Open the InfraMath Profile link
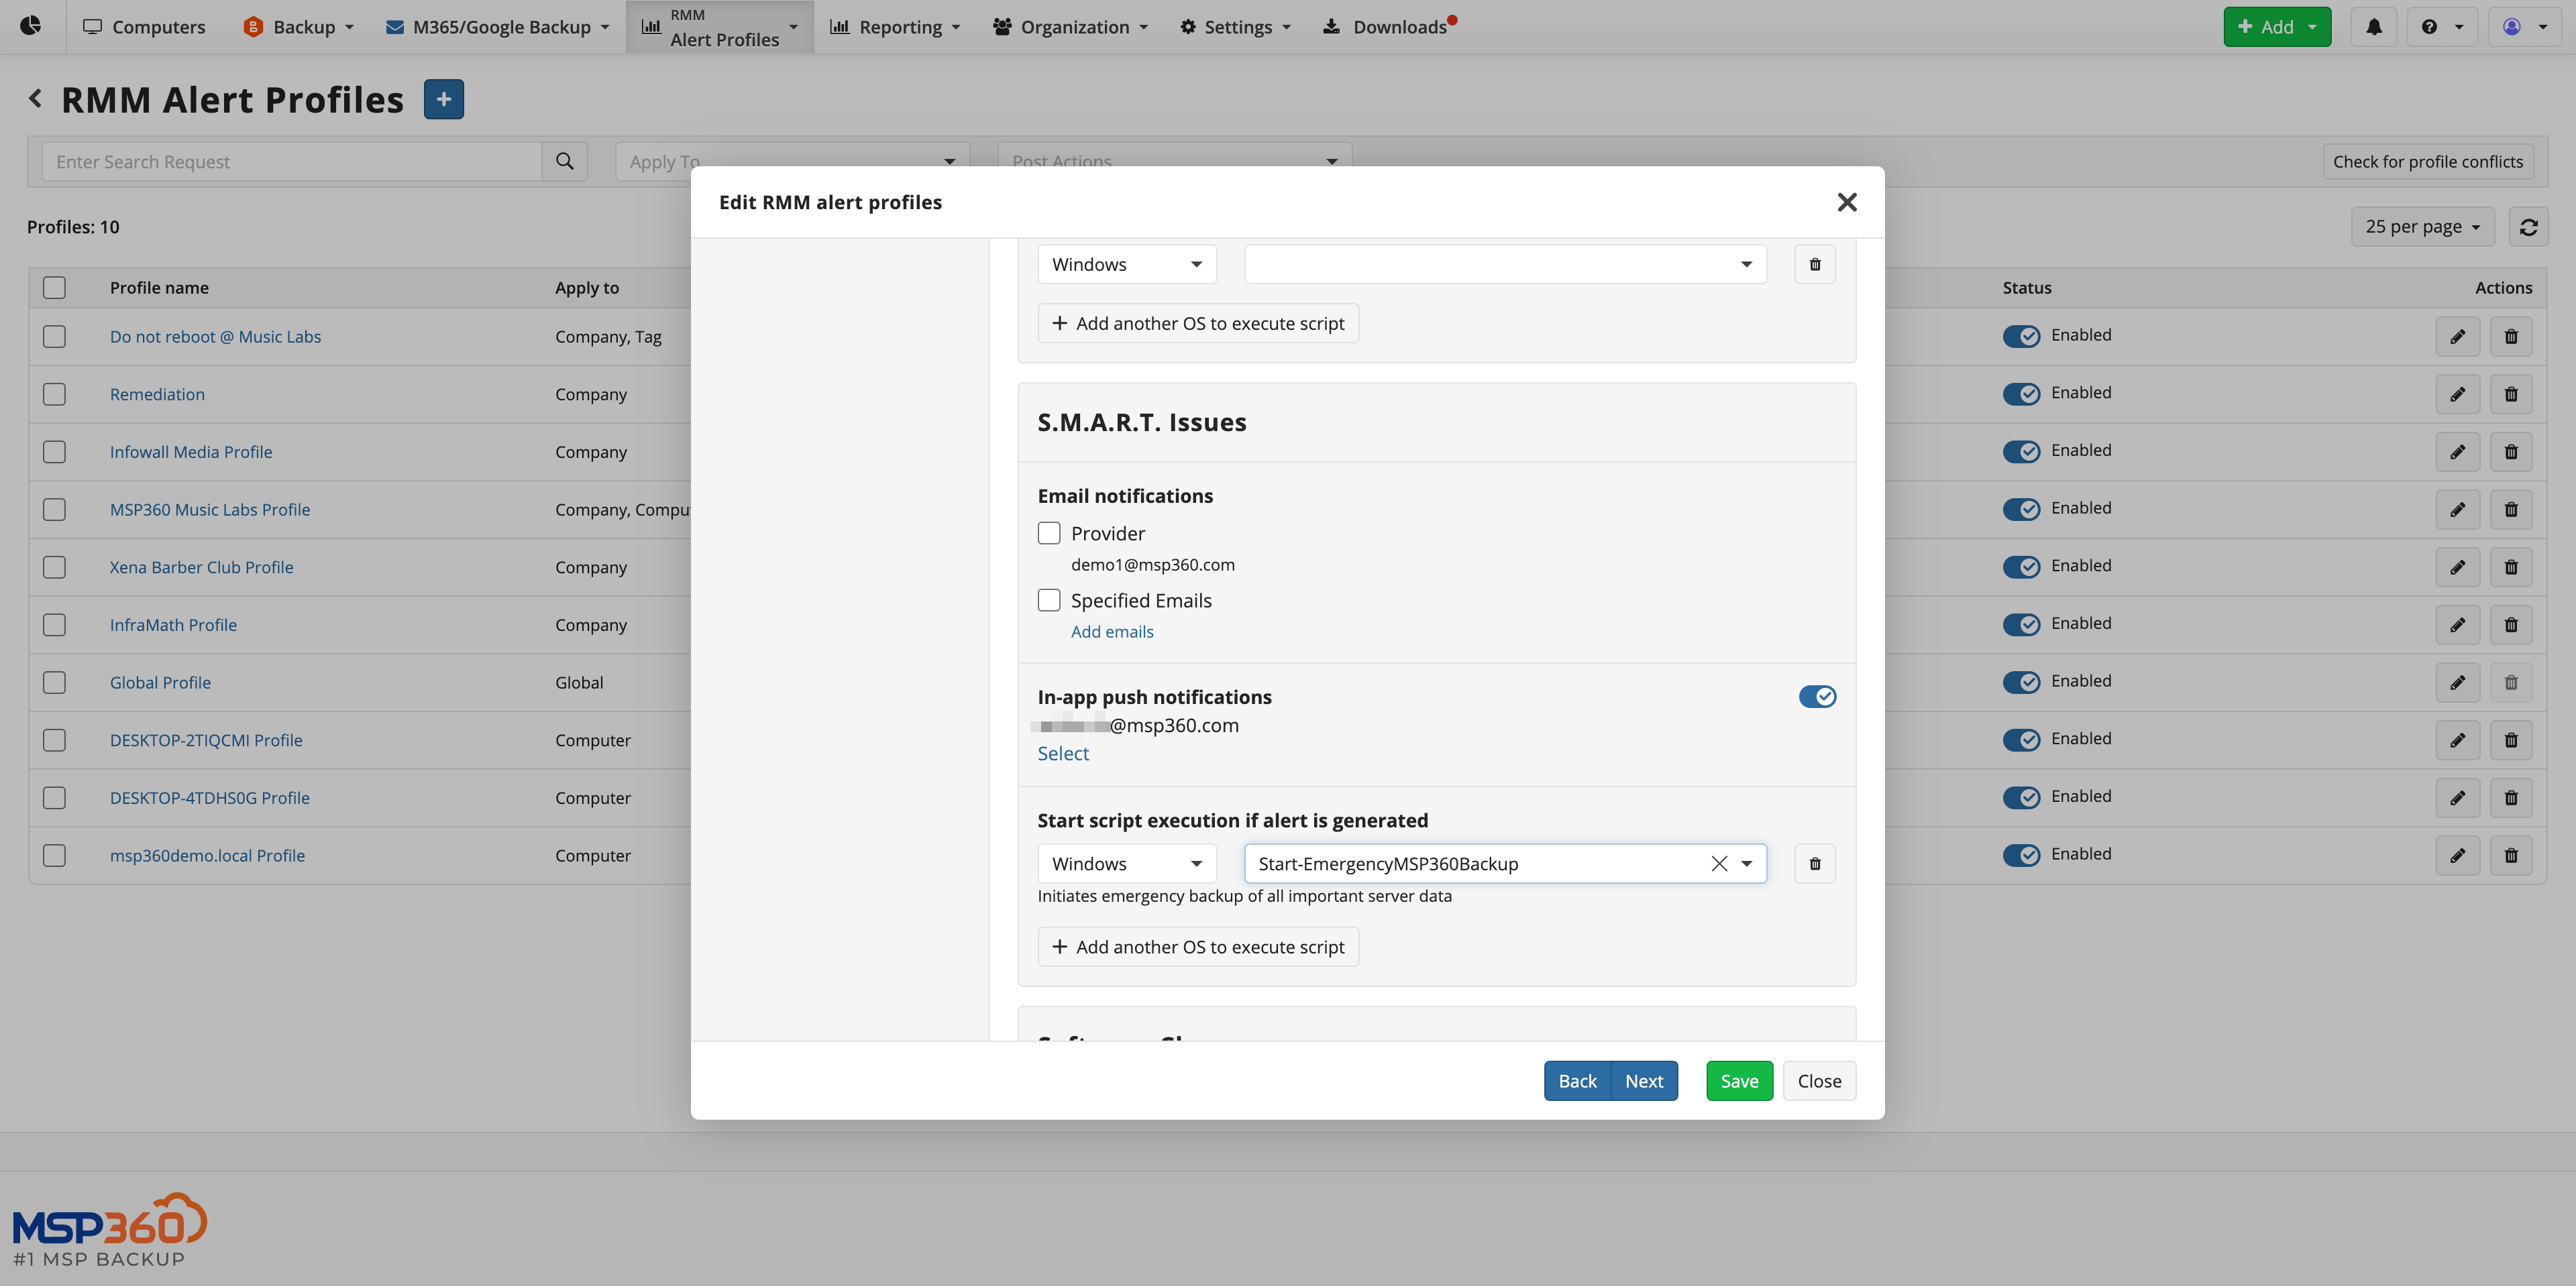The image size is (2576, 1286). [x=173, y=624]
